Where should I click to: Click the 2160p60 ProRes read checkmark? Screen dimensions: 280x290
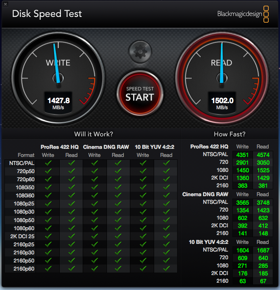tap(71, 269)
